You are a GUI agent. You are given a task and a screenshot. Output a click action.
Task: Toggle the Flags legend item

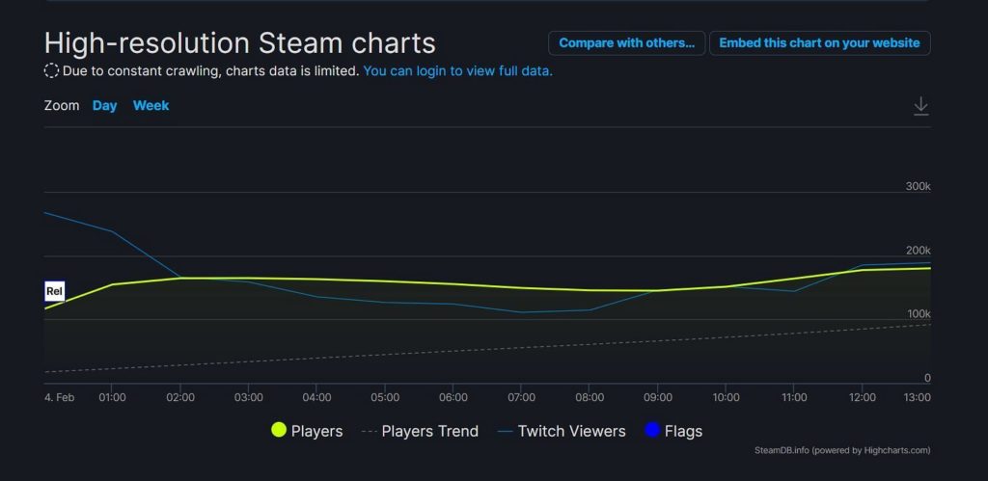[673, 431]
